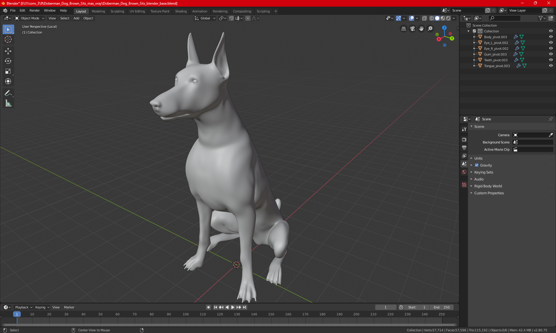The image size is (556, 333).
Task: Select the Scale tool
Action: (x=8, y=71)
